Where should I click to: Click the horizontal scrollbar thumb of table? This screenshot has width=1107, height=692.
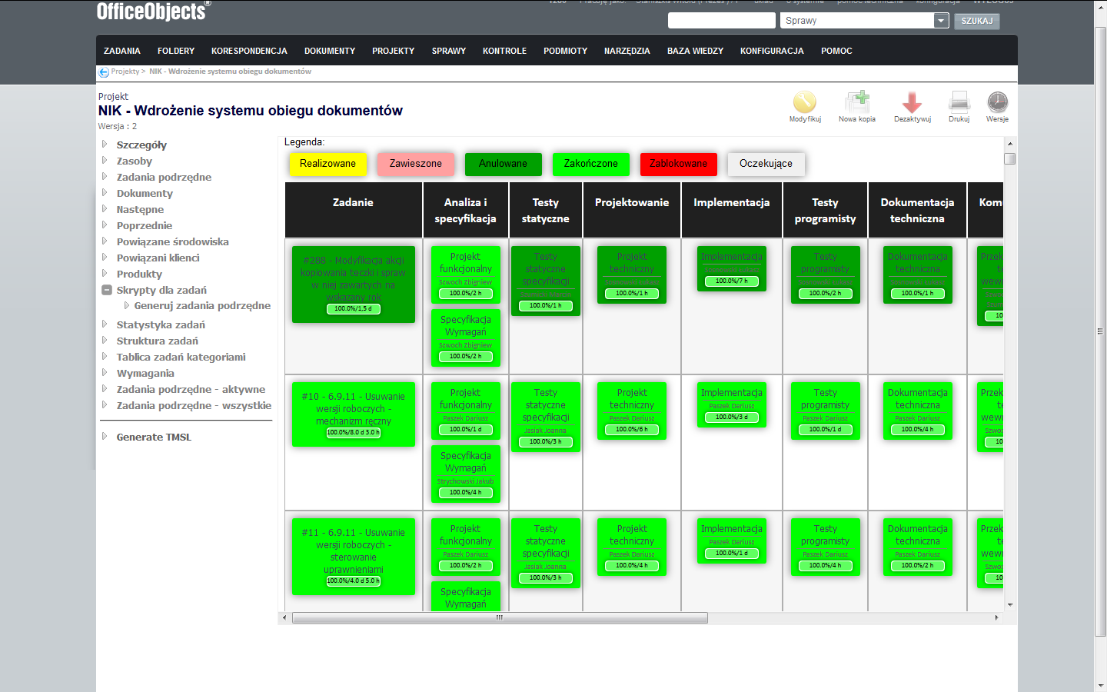pyautogui.click(x=500, y=618)
